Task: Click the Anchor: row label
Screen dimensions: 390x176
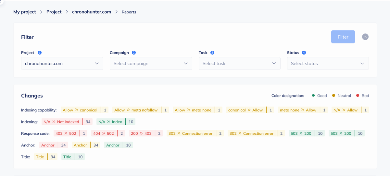Action: coord(28,145)
